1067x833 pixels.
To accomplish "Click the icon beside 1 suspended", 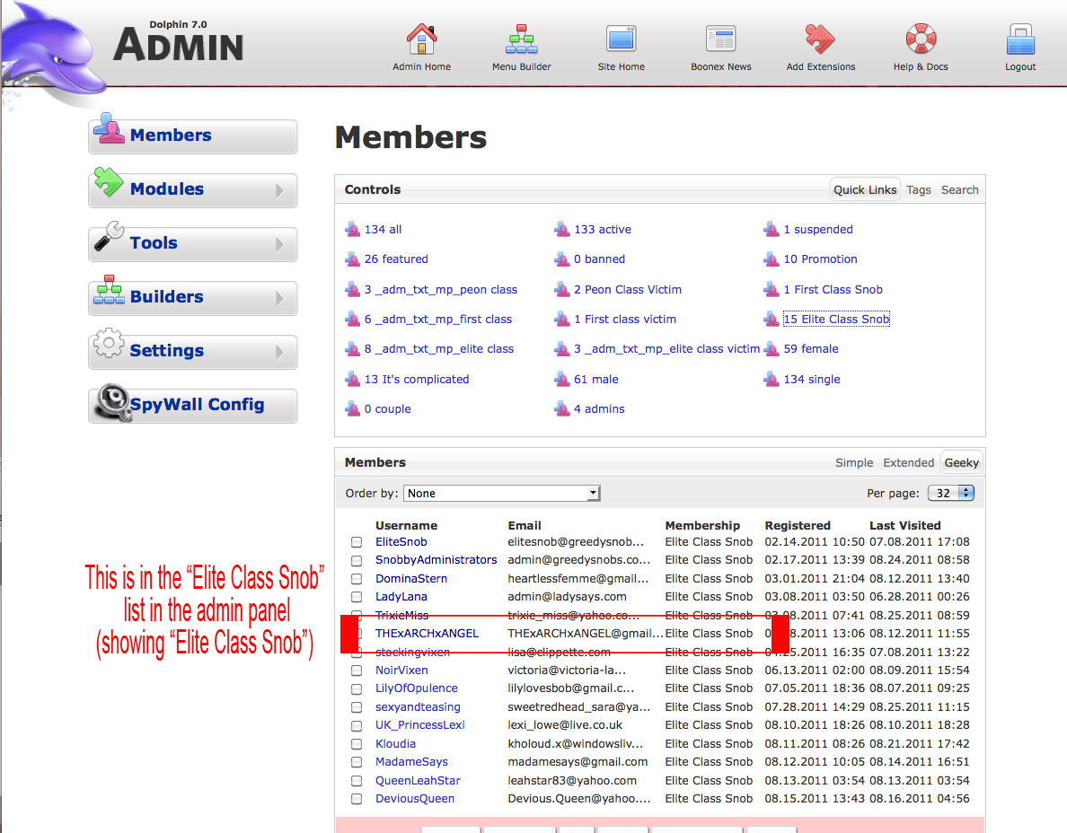I will (772, 229).
